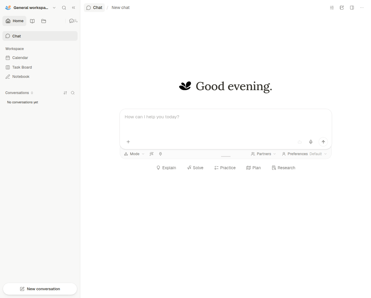Choose the Solve suggestion
This screenshot has height=298, width=371.
click(195, 168)
